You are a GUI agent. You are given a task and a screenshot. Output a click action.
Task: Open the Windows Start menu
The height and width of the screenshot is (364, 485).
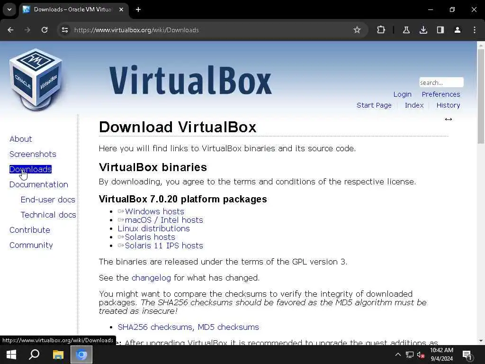11,355
